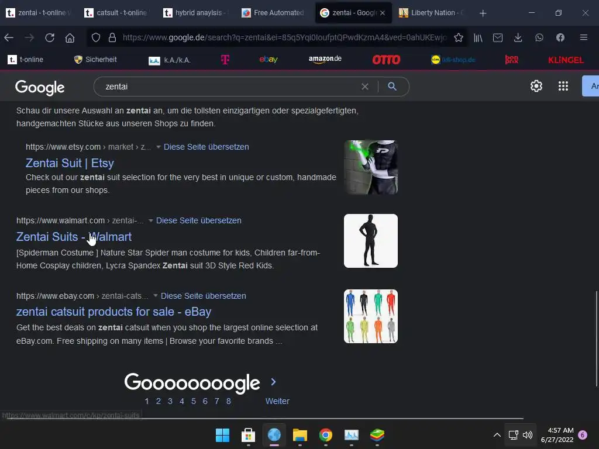Go to Google logo homepage

40,88
